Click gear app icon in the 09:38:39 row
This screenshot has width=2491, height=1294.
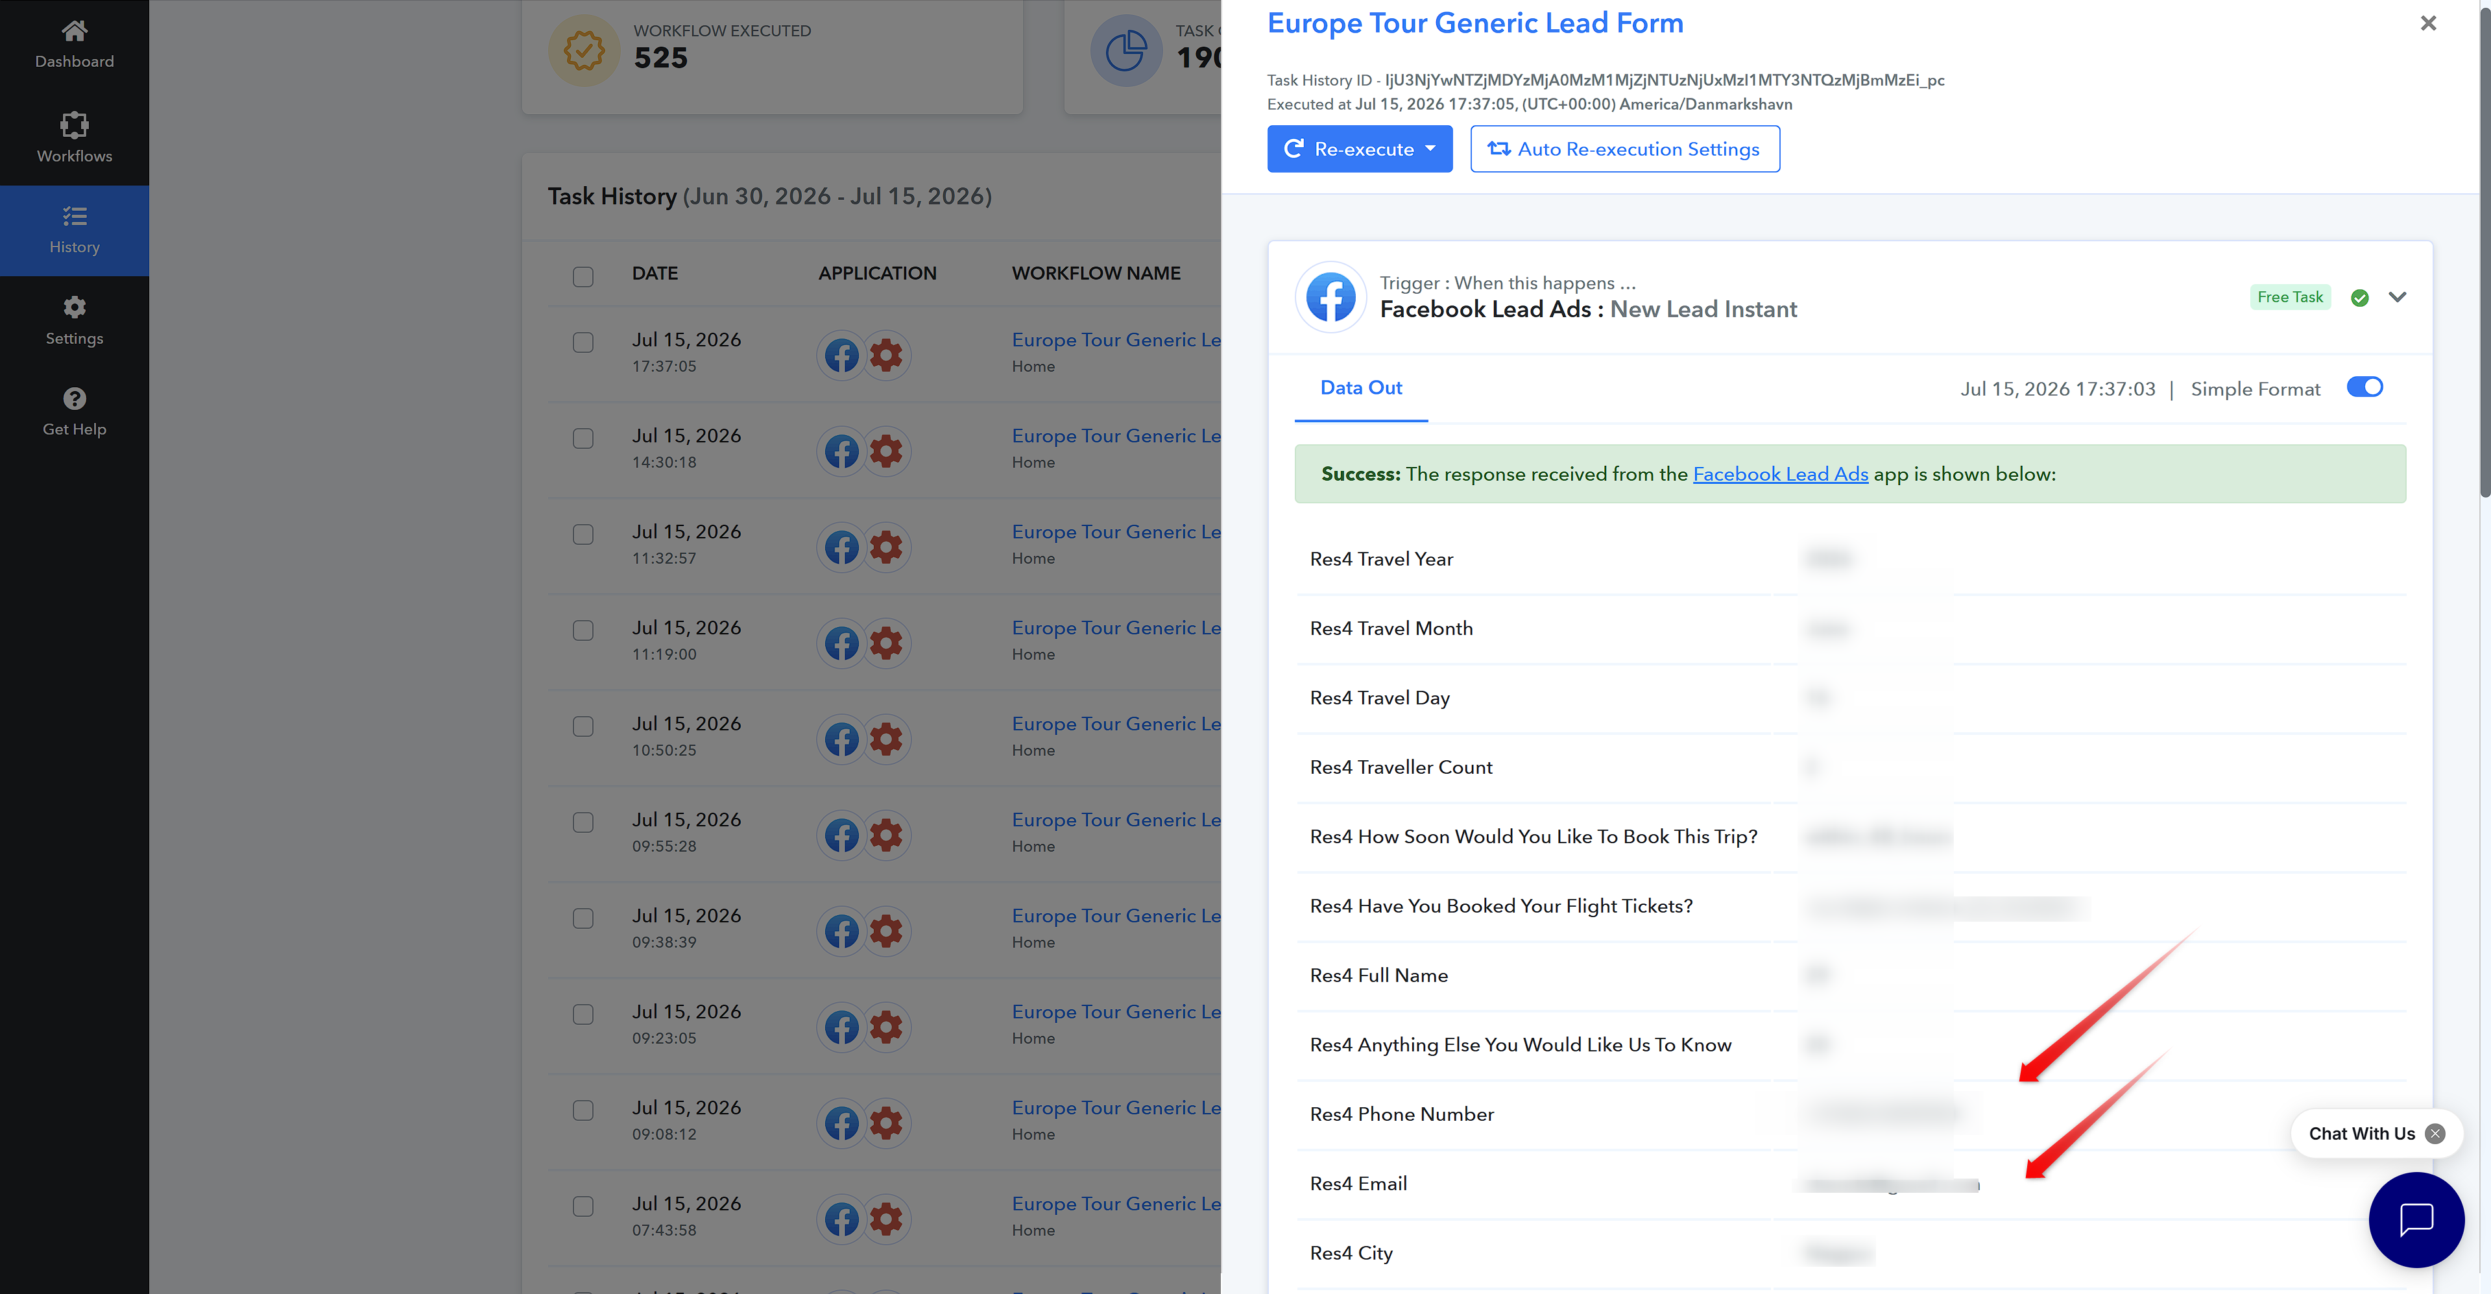[885, 930]
